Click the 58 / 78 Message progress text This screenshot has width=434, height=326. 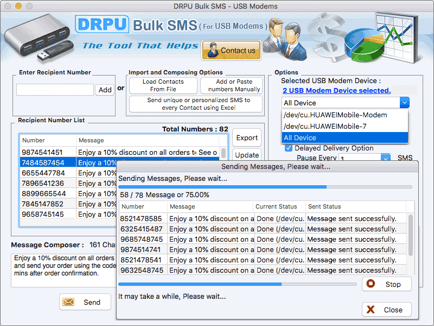[164, 195]
